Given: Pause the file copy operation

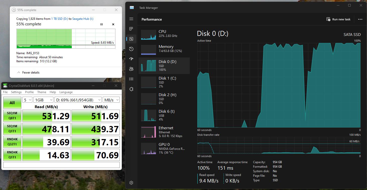Looking at the screenshot, I should pos(102,24).
